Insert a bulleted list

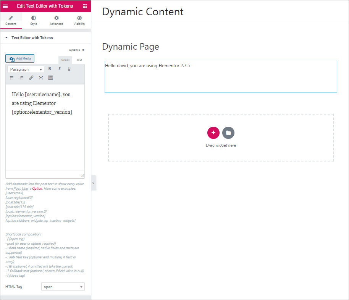point(11,77)
